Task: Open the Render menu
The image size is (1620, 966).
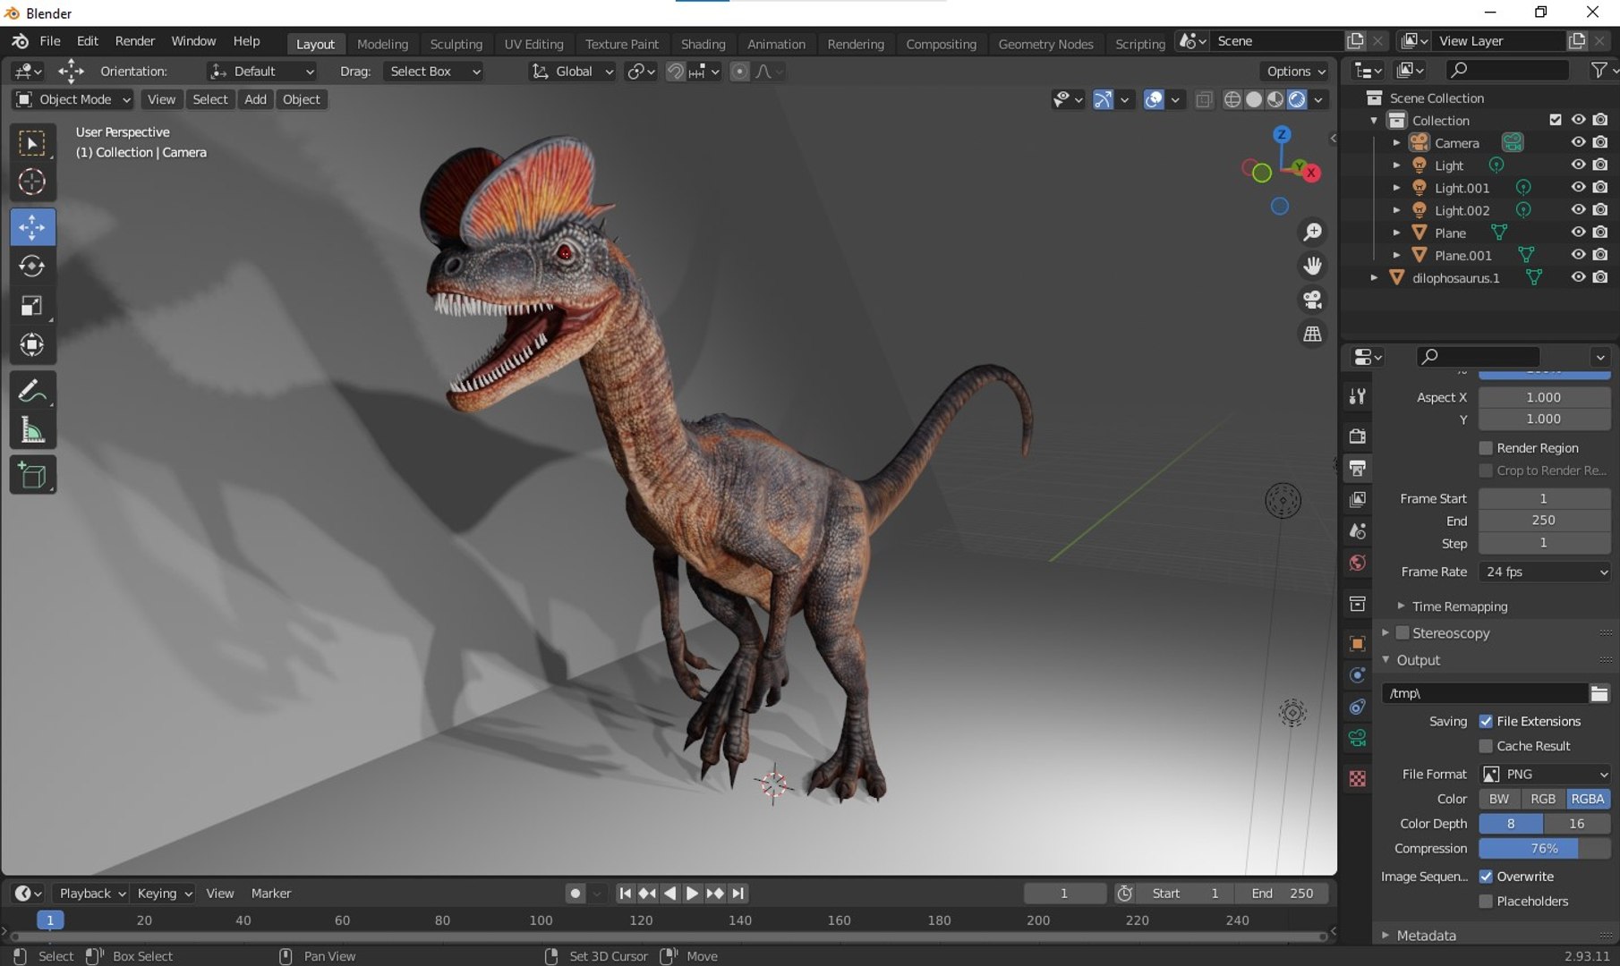Action: (135, 41)
